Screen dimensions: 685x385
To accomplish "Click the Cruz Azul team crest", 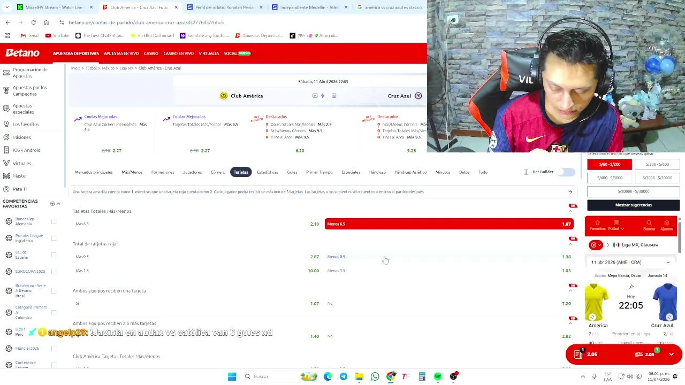I will [x=418, y=96].
